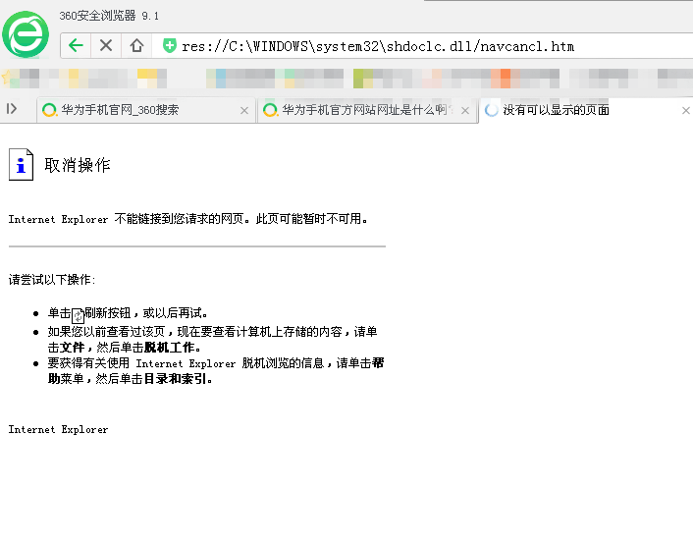This screenshot has height=544, width=693.
Task: Click the 取消操作 heading text
Action: 77,165
